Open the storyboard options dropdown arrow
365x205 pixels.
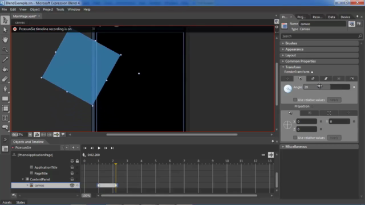[x=78, y=147]
